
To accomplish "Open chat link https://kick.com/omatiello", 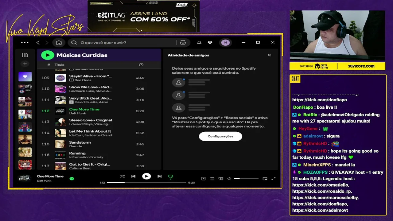I will (321, 185).
